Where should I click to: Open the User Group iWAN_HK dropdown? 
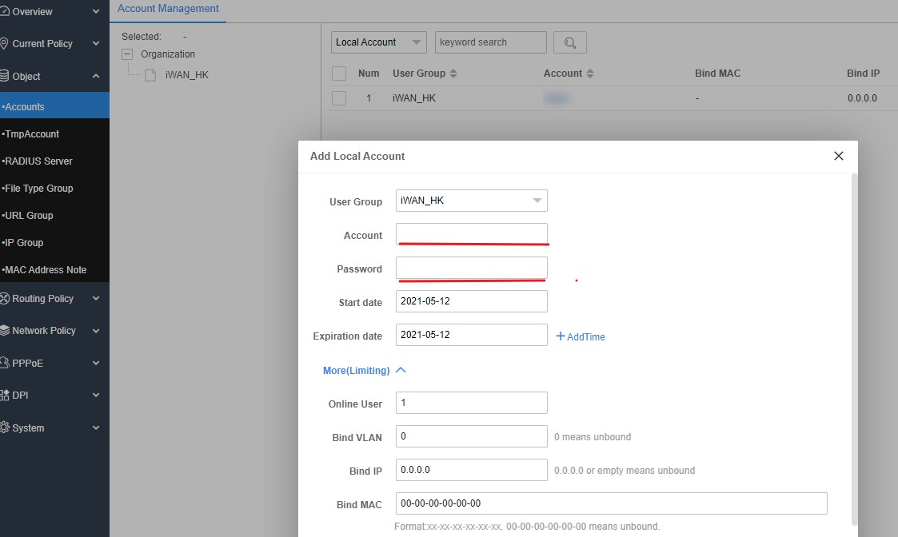tap(471, 201)
